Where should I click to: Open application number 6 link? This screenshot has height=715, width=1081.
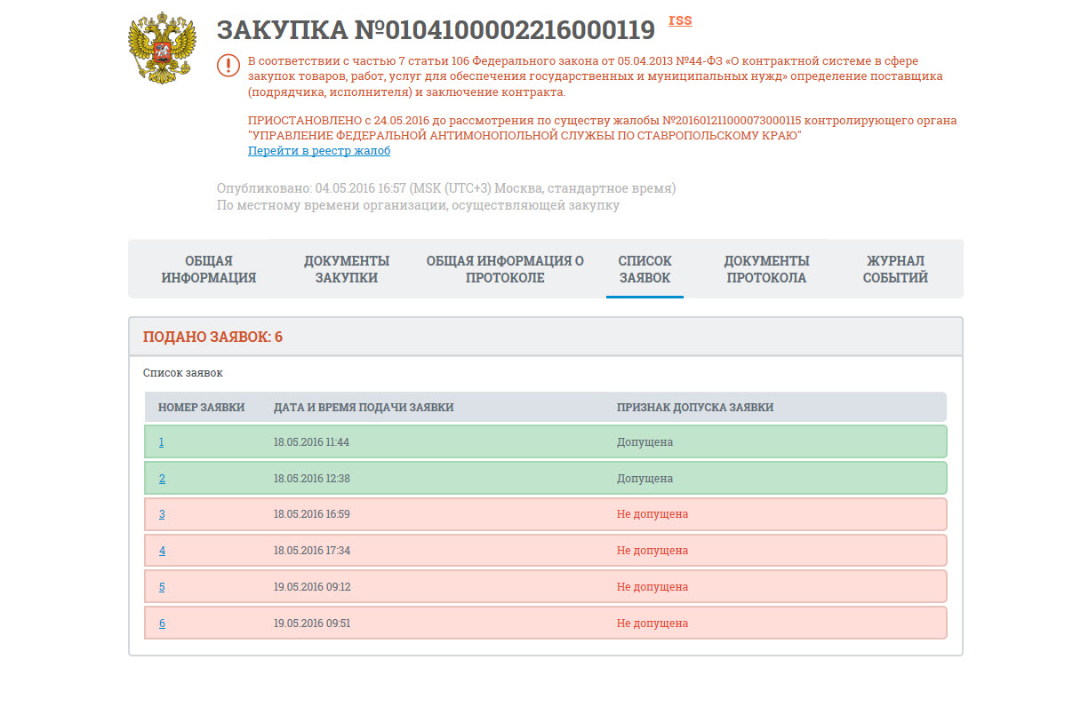[162, 624]
